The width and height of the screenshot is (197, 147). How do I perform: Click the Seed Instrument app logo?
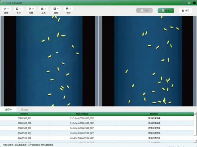pyautogui.click(x=3, y=3)
